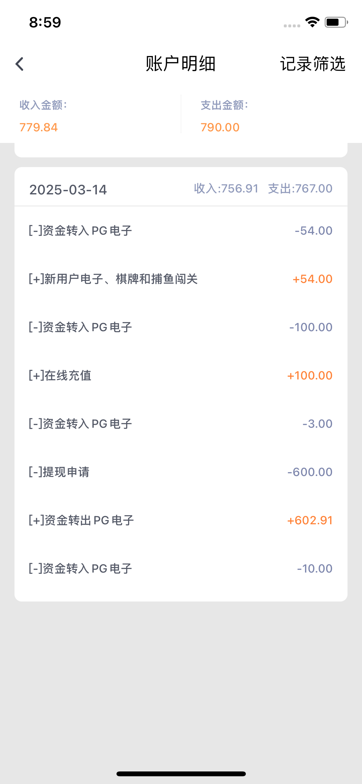Tap the Wi-Fi status icon
Image resolution: width=362 pixels, height=784 pixels.
(x=312, y=22)
